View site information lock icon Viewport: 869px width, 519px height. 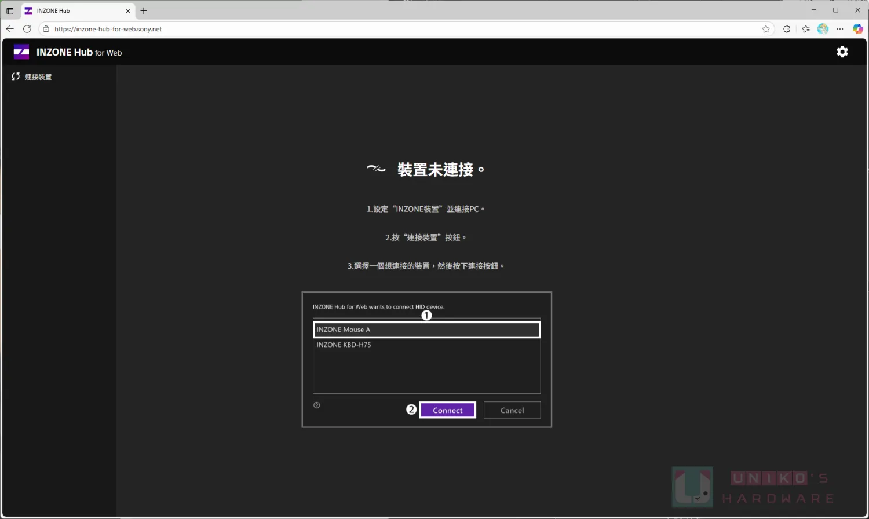point(46,29)
